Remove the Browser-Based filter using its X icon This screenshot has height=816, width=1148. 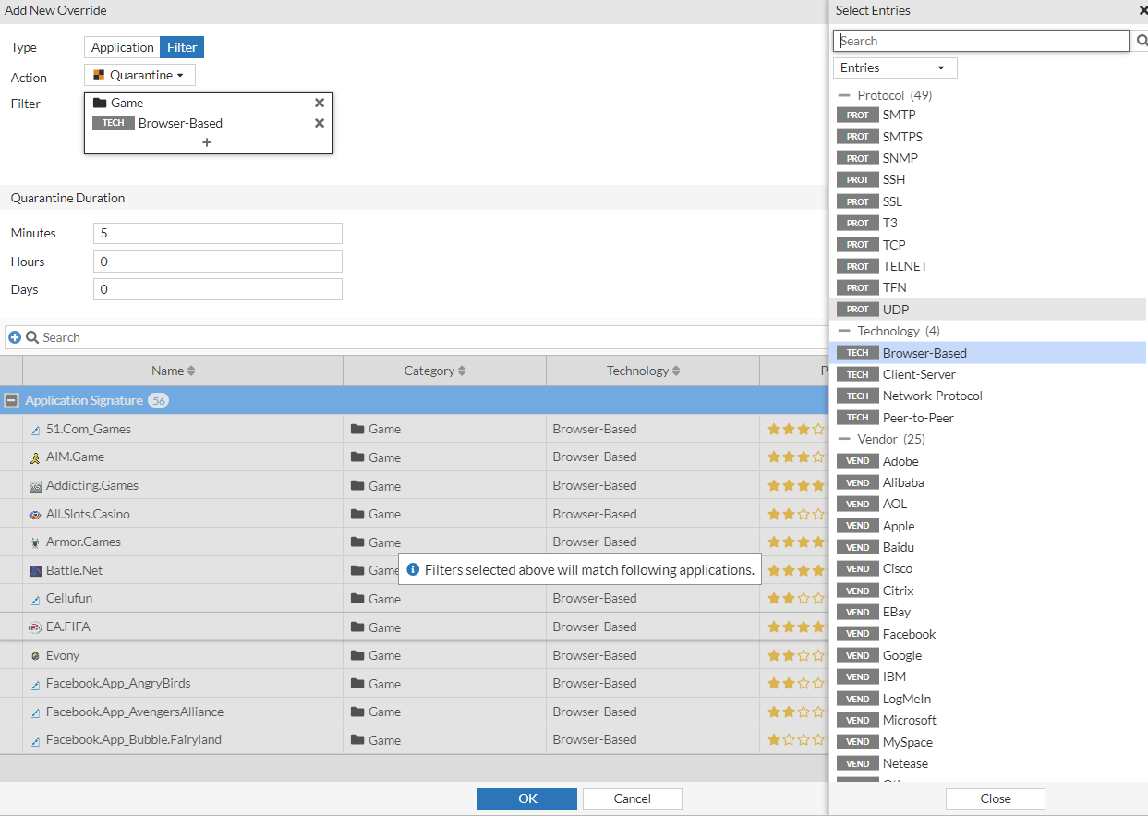click(319, 122)
